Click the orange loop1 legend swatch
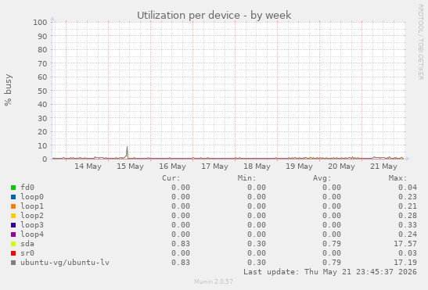 click(x=13, y=206)
